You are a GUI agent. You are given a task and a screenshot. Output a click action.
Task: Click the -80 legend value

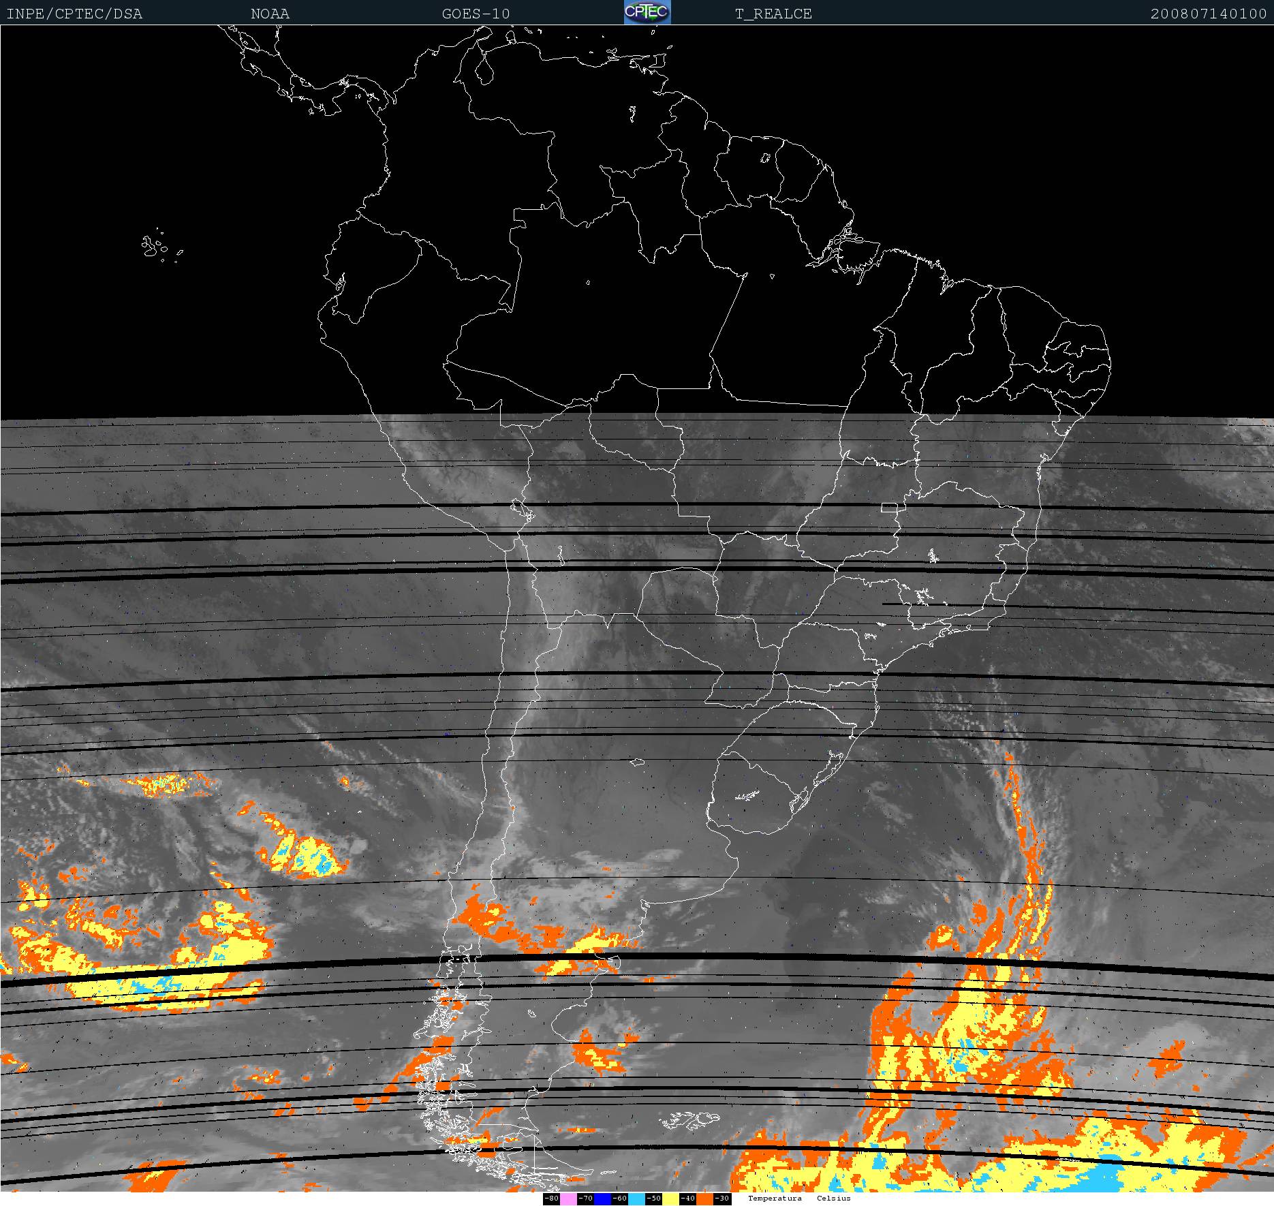pos(551,1199)
